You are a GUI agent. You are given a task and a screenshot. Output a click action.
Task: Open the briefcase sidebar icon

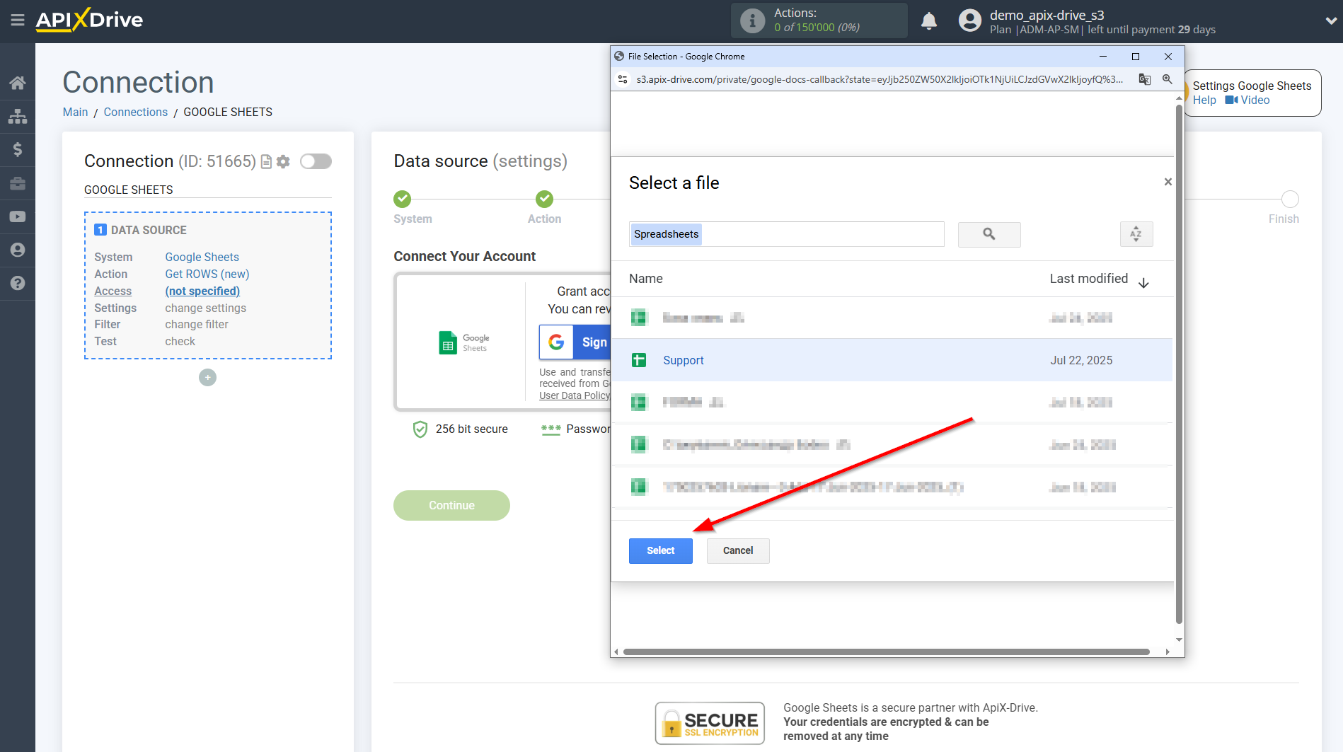click(18, 183)
